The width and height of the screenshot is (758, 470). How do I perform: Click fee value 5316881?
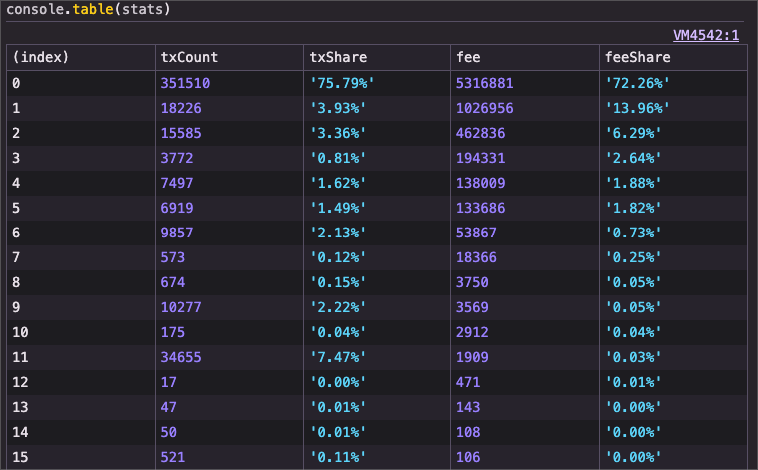point(485,83)
